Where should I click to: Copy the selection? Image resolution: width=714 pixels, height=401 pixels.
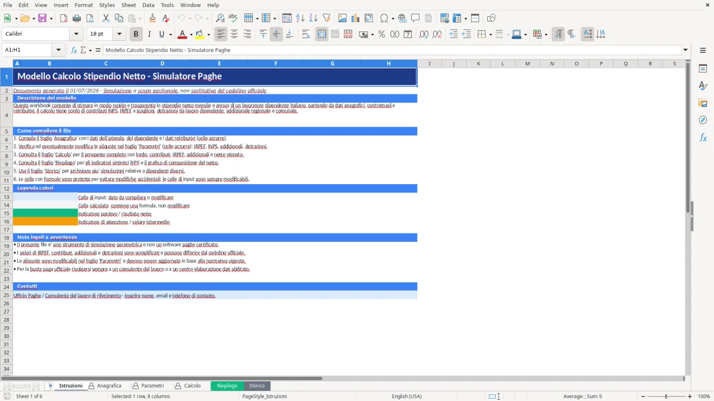[x=119, y=18]
